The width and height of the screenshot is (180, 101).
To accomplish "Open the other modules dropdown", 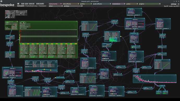I will [x=56, y=6].
